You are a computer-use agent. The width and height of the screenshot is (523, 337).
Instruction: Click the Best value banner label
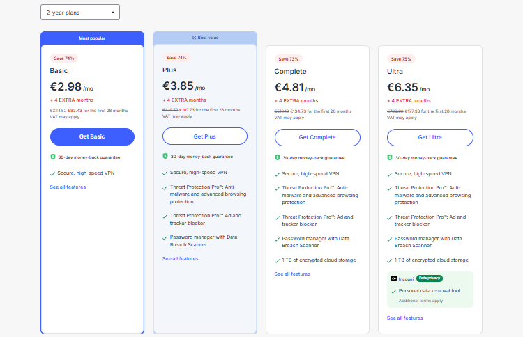pos(208,38)
